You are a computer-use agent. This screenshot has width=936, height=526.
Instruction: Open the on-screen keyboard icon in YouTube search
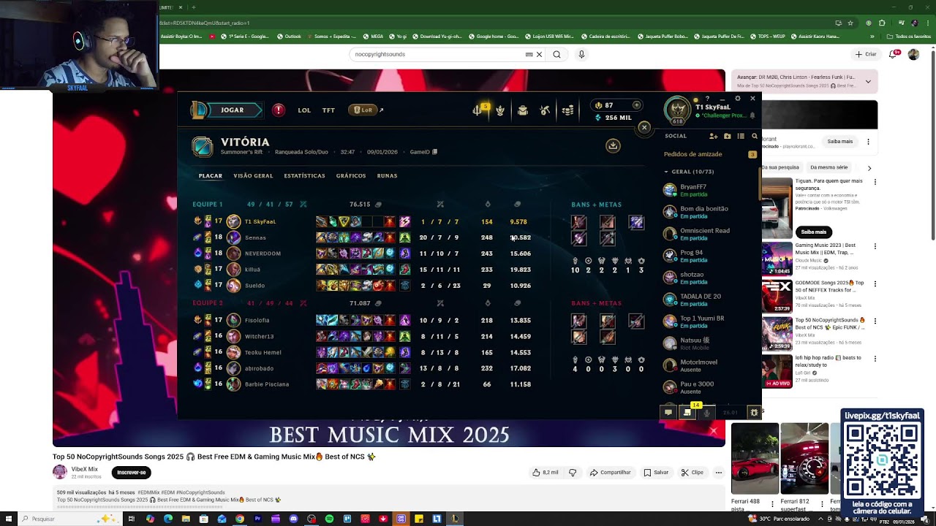tap(529, 54)
